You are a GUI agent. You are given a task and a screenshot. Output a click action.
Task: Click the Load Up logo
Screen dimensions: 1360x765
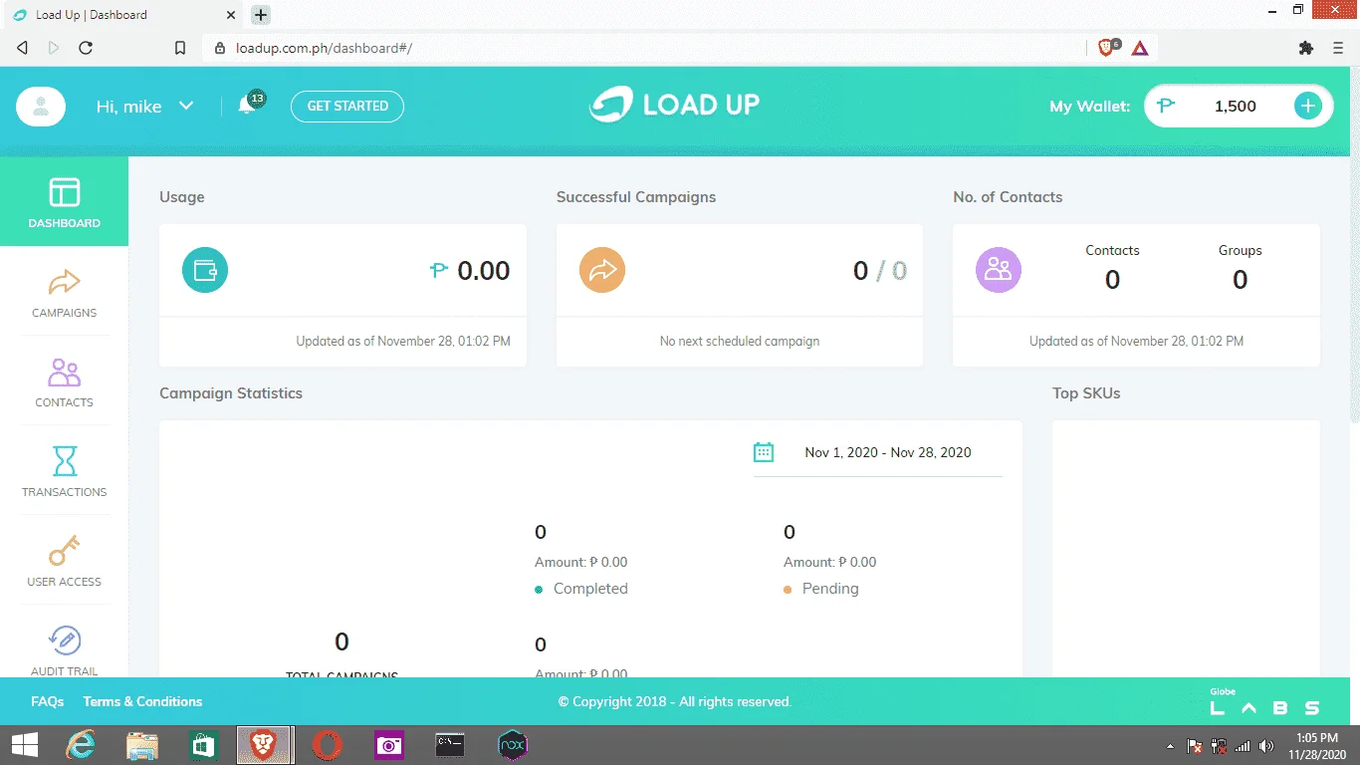point(674,105)
